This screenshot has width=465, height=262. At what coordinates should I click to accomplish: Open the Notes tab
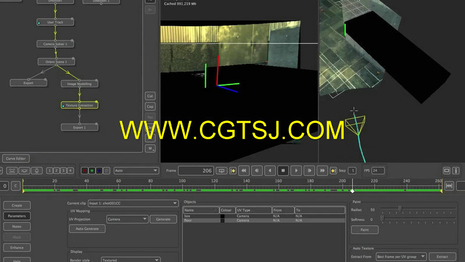click(x=17, y=226)
